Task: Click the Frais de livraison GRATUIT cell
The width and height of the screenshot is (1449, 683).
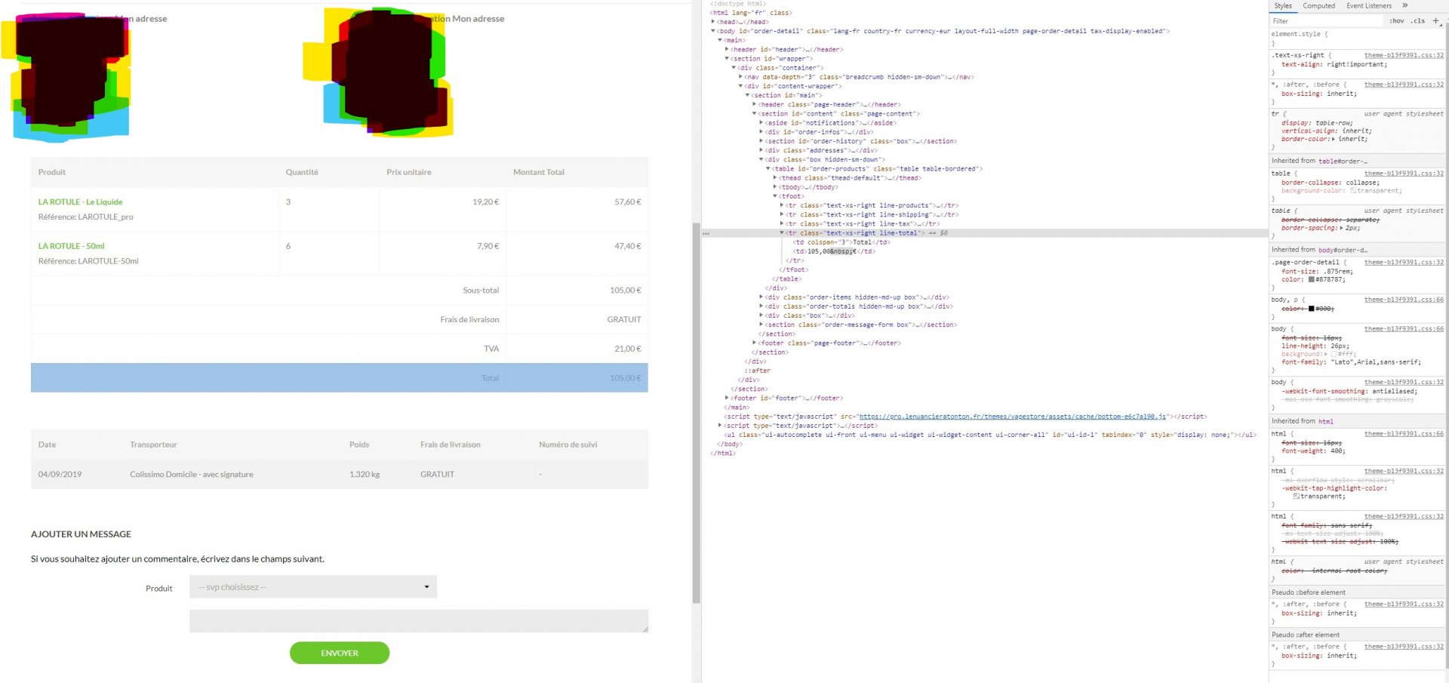Action: [623, 320]
